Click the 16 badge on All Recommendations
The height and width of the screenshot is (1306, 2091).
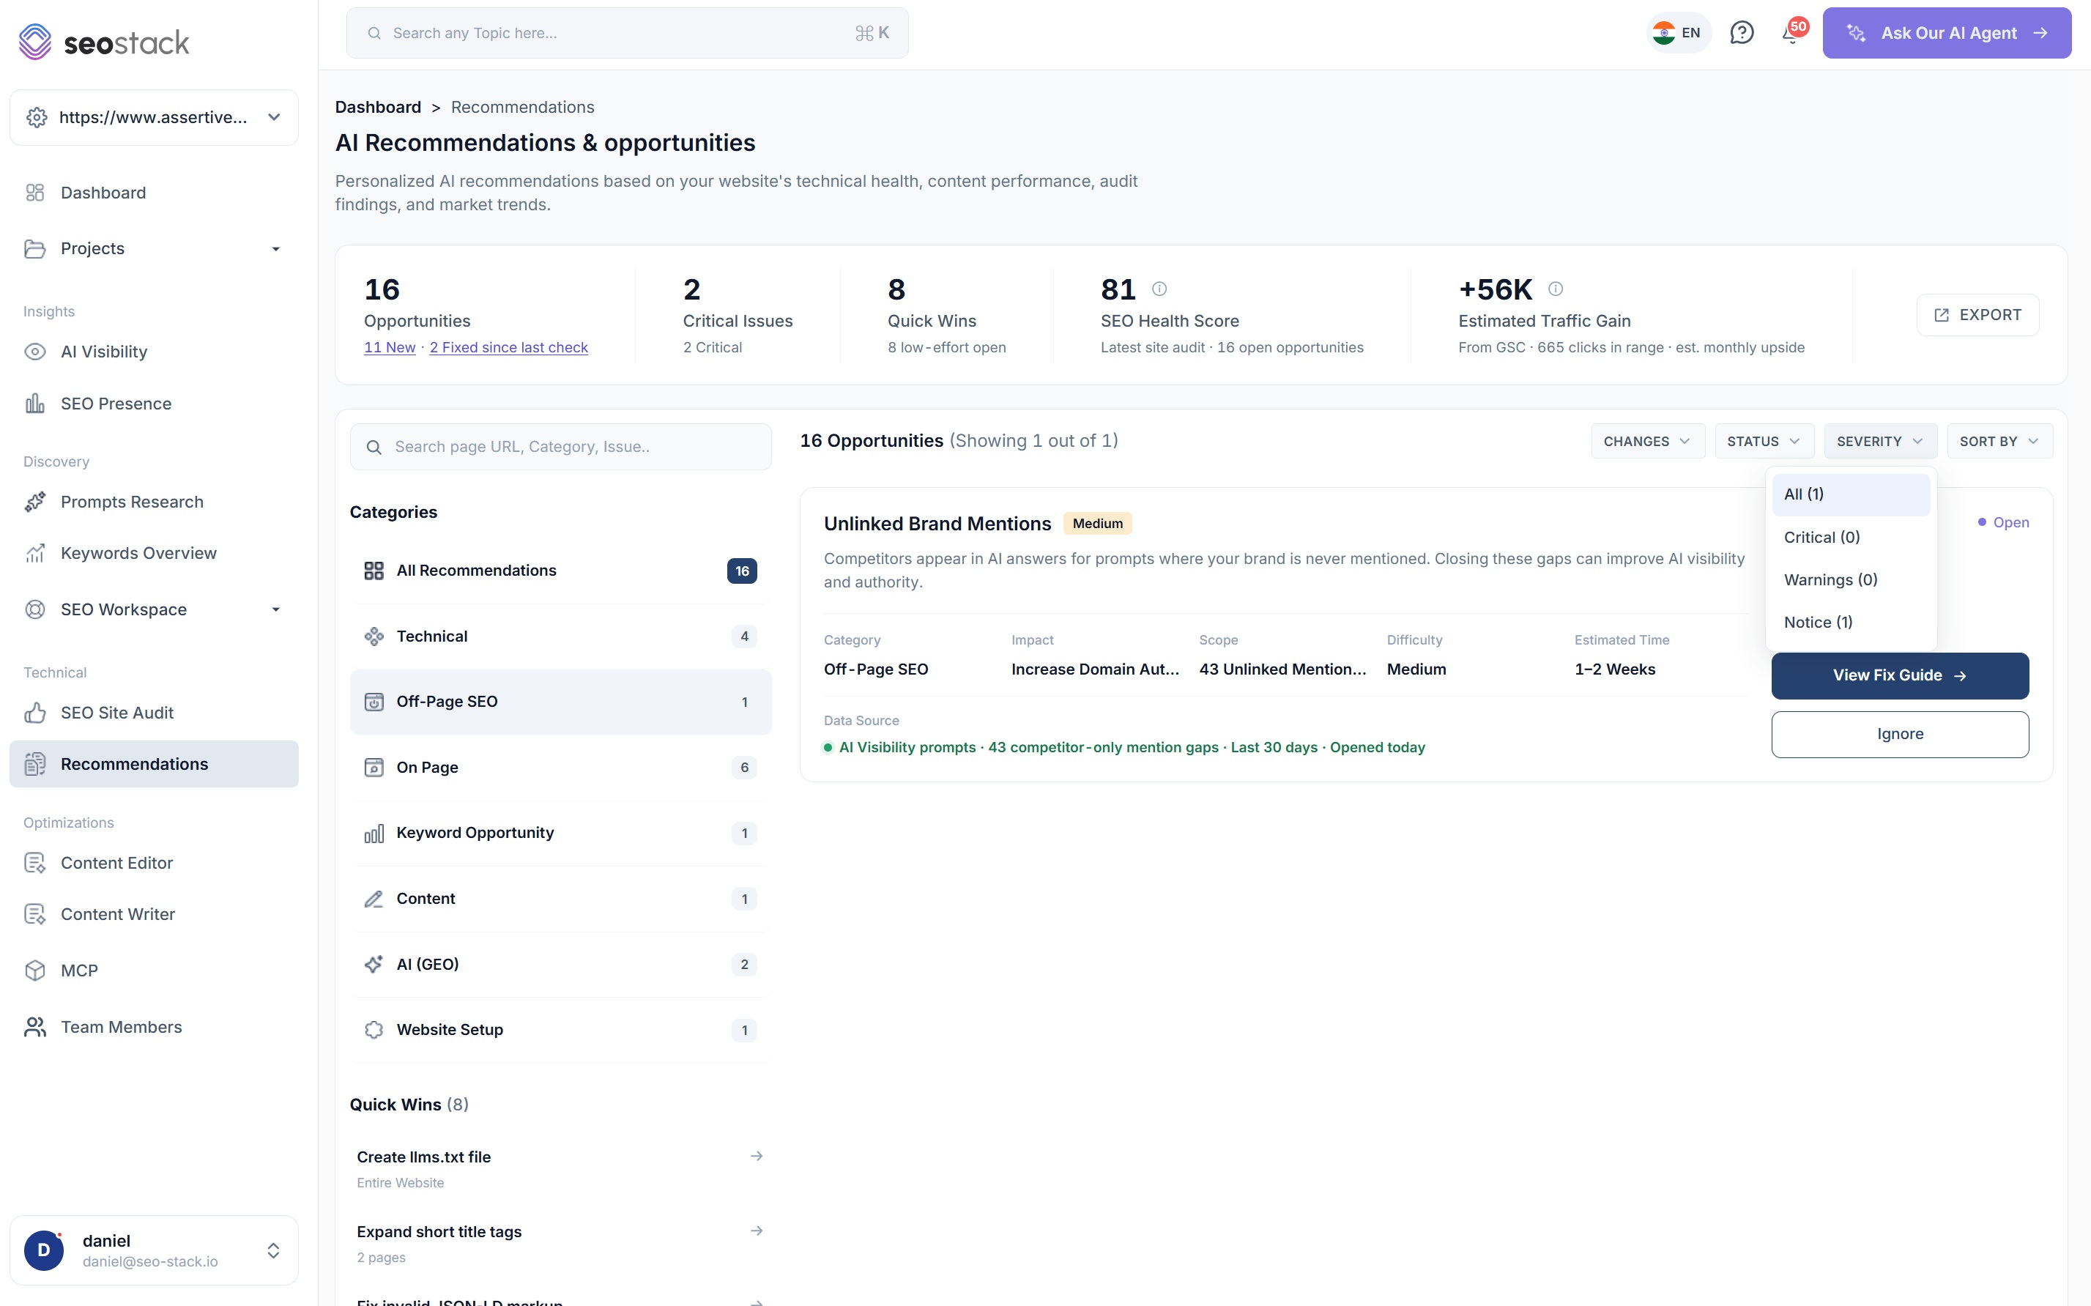pyautogui.click(x=742, y=571)
